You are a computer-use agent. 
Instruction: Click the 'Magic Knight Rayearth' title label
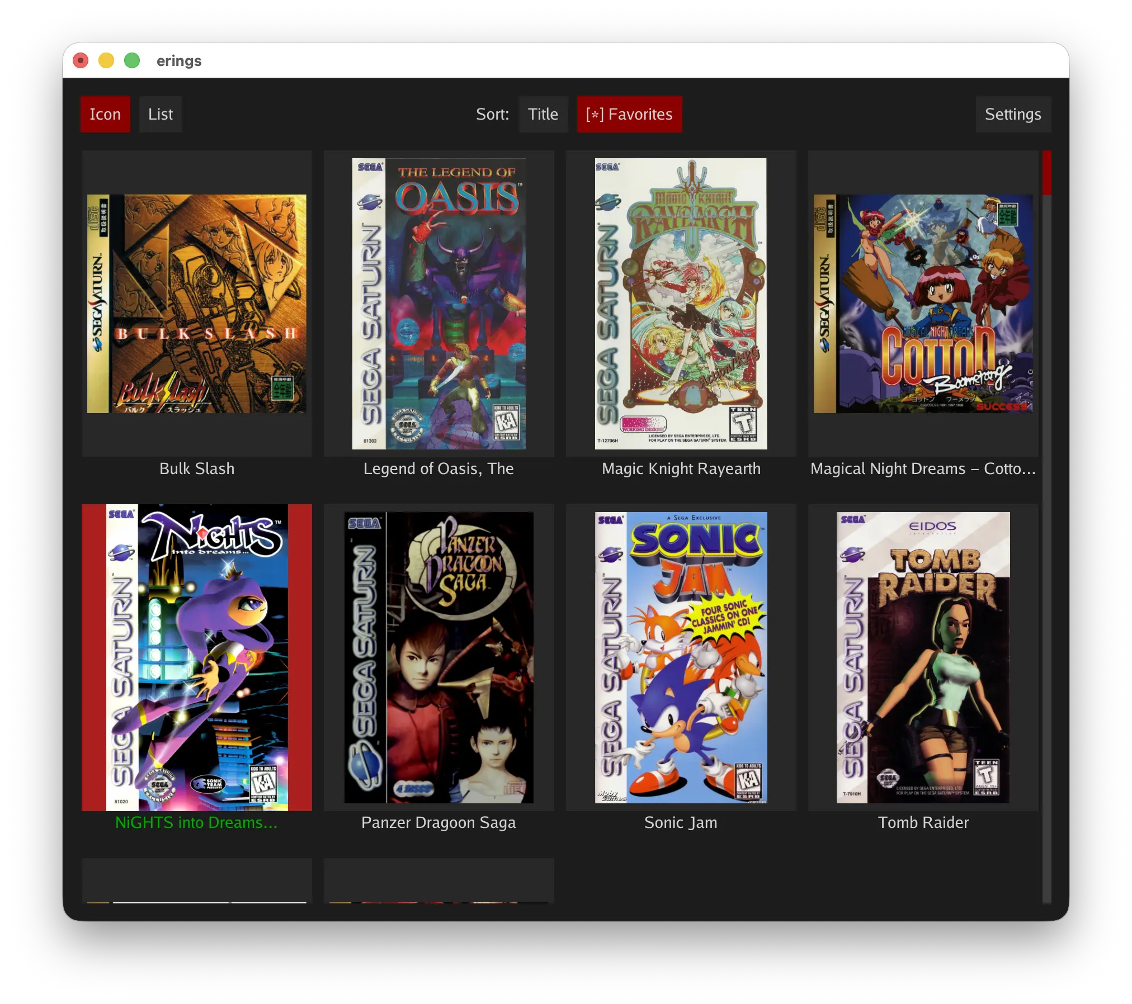(x=681, y=468)
